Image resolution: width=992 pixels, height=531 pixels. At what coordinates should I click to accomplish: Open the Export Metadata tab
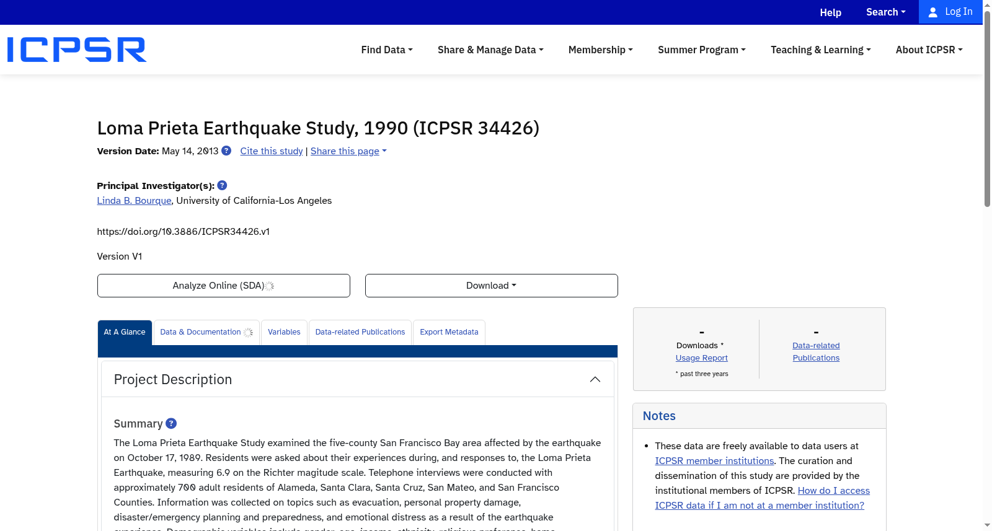click(449, 332)
